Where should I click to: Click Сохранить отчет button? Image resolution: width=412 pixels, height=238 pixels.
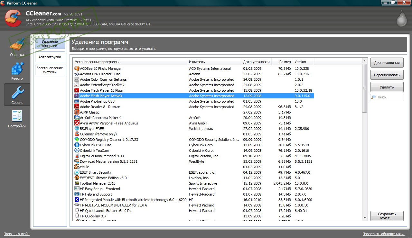point(387,216)
